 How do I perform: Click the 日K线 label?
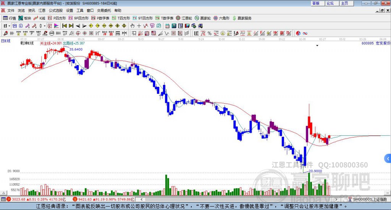(6, 41)
